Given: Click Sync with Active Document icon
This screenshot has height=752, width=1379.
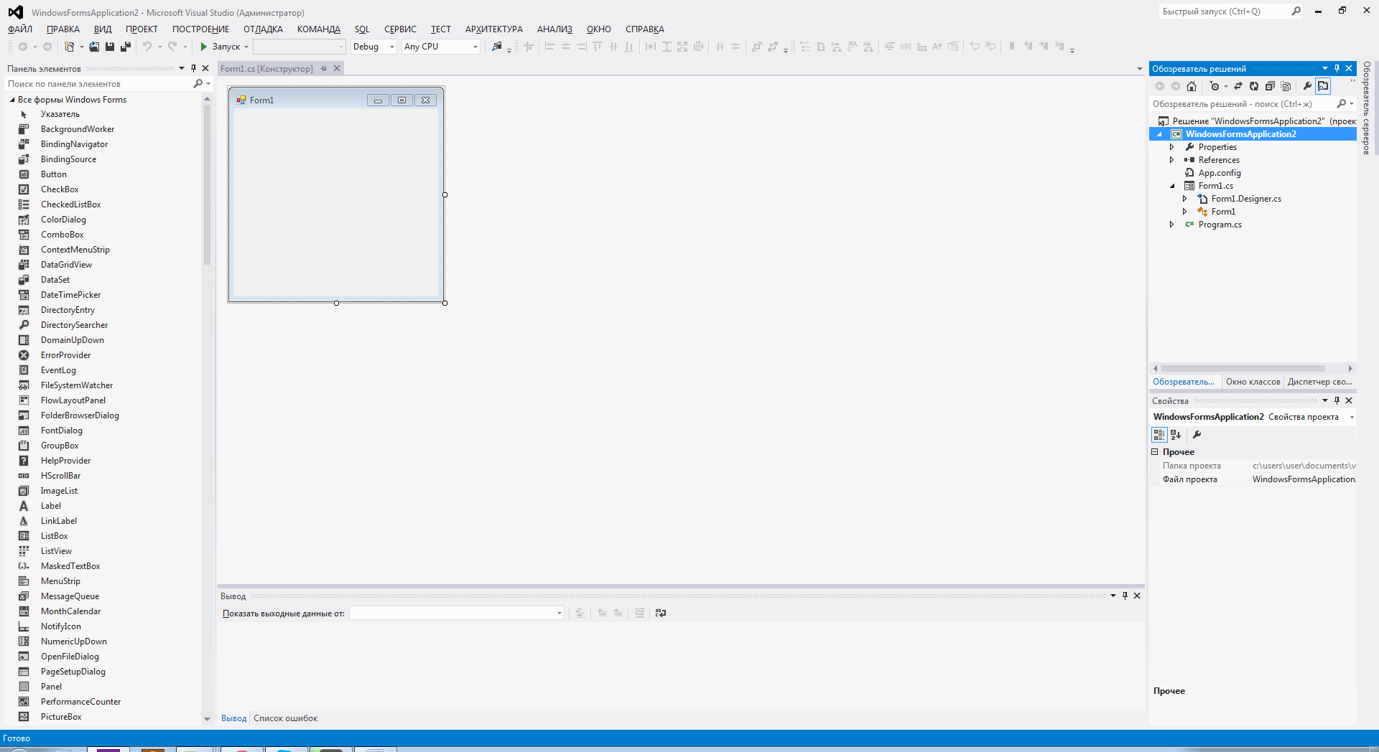Looking at the screenshot, I should point(1238,86).
